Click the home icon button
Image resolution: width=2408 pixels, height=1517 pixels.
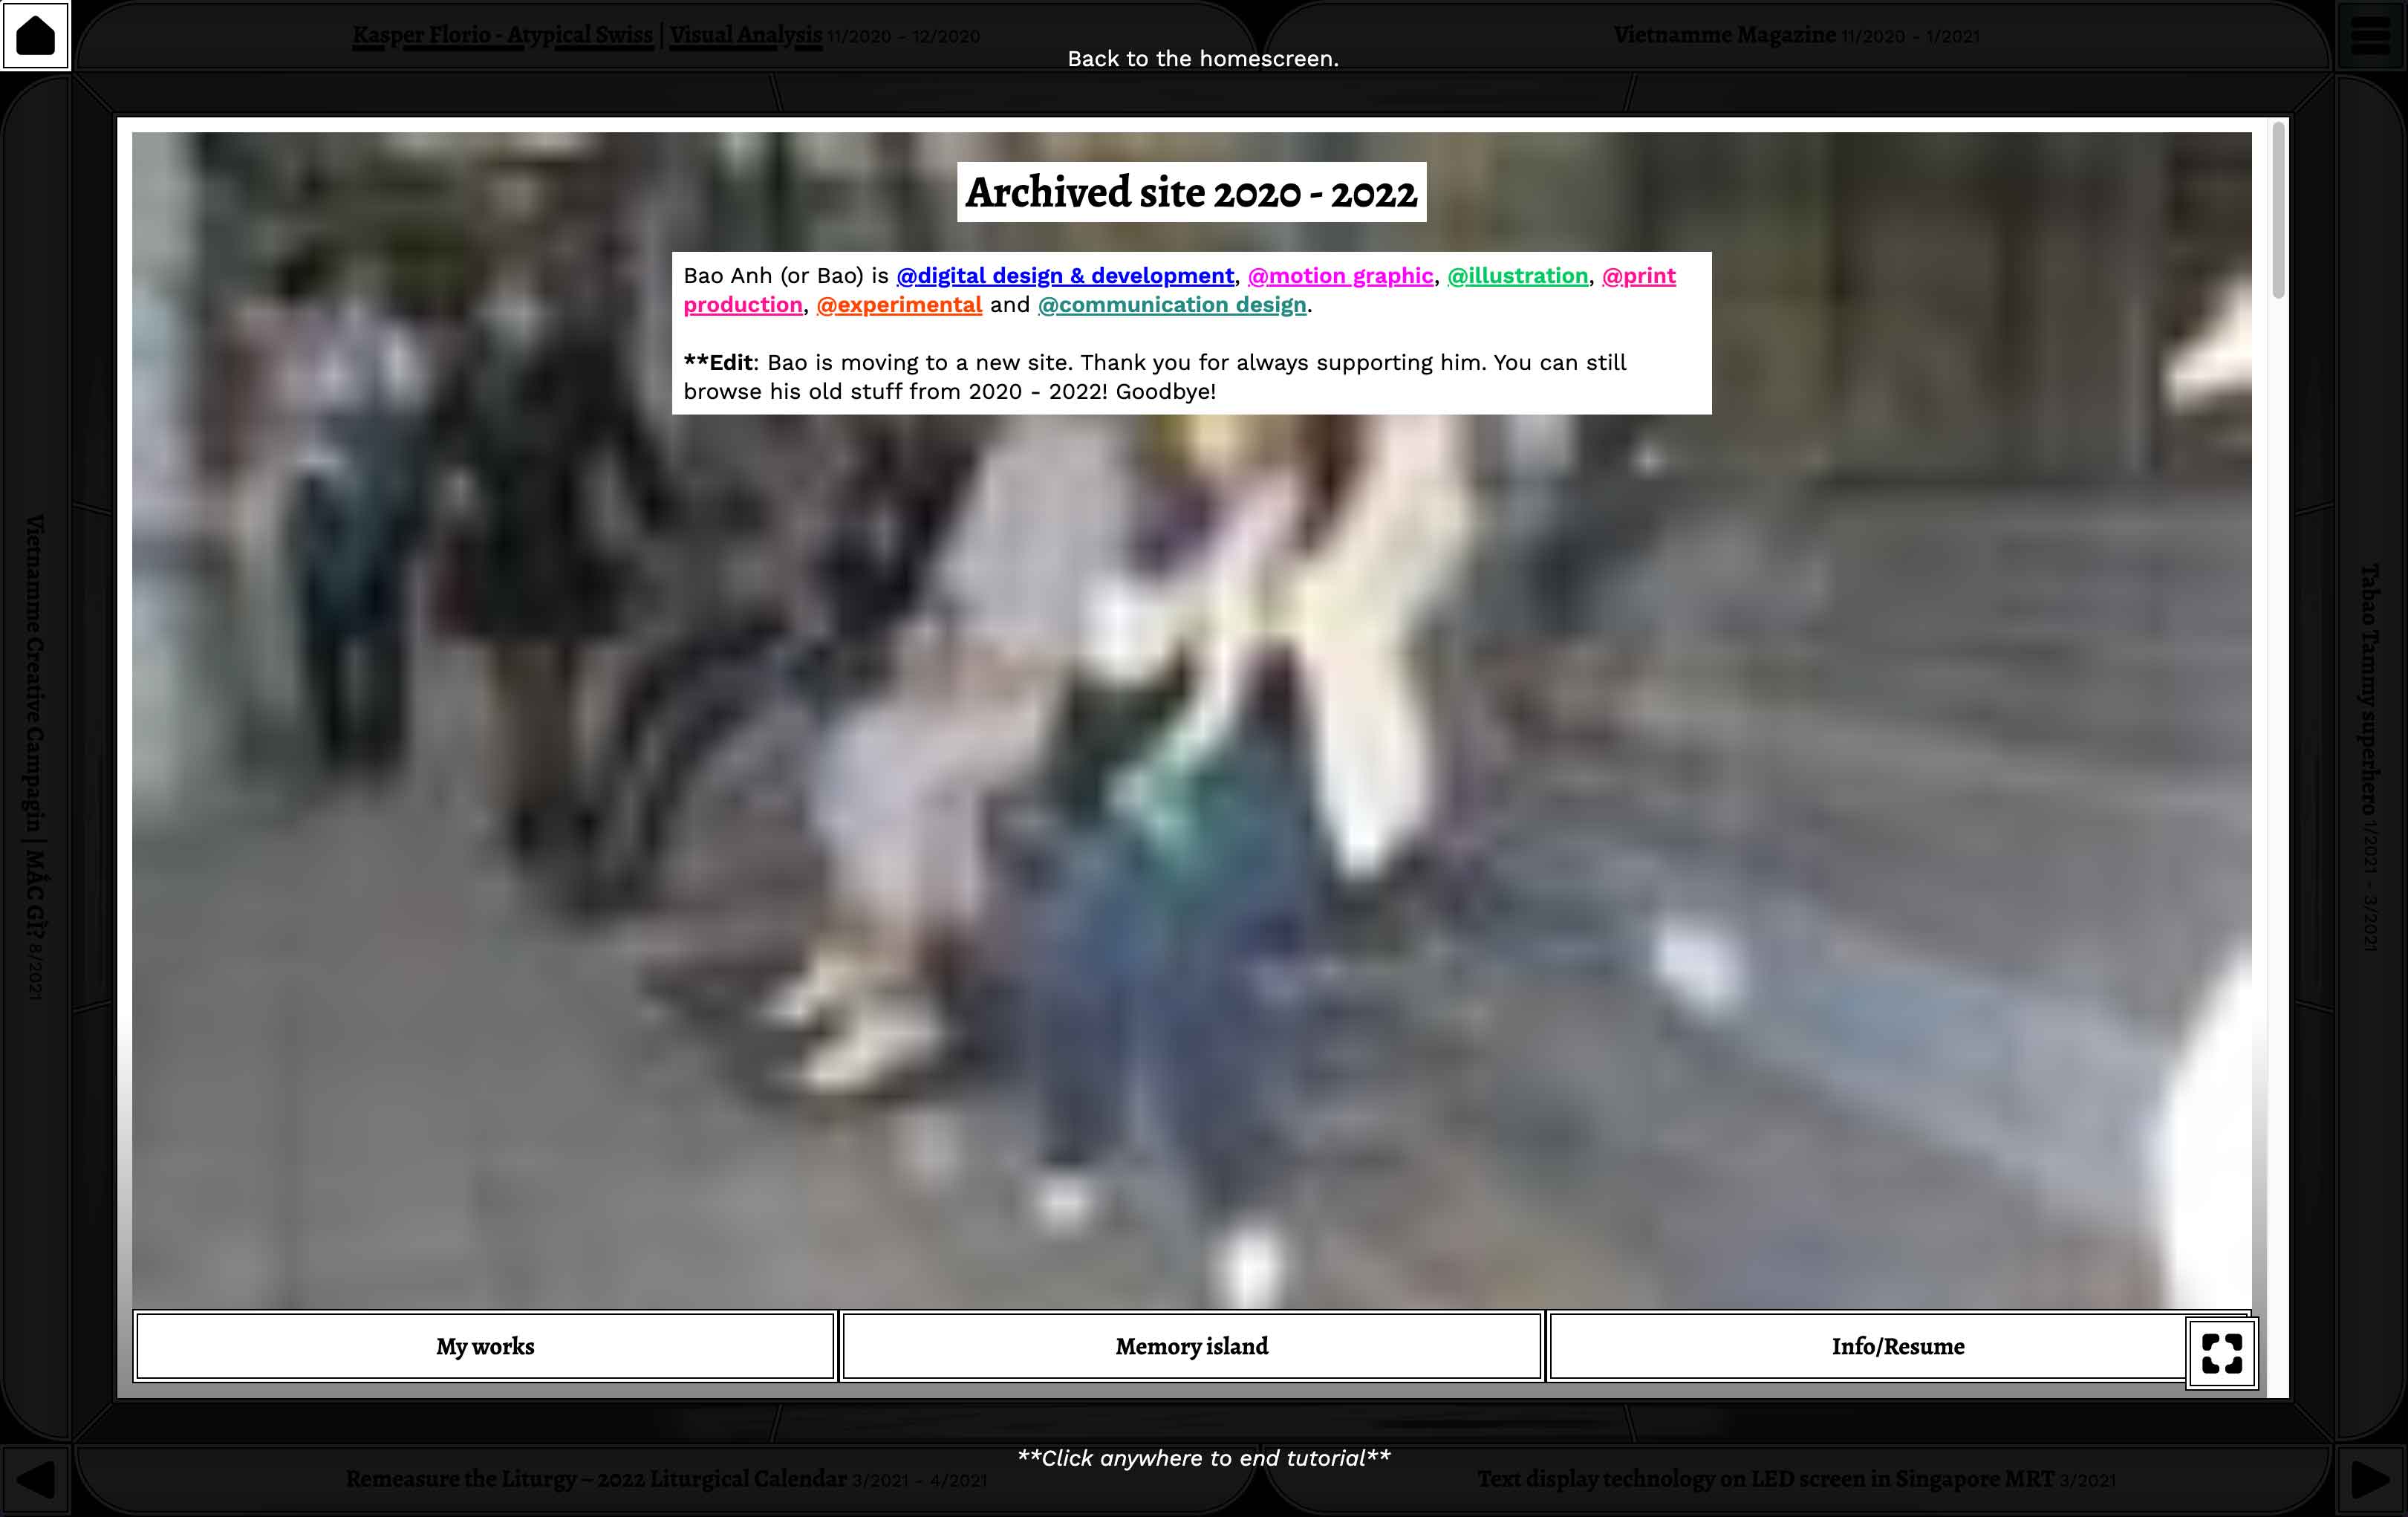[x=35, y=35]
